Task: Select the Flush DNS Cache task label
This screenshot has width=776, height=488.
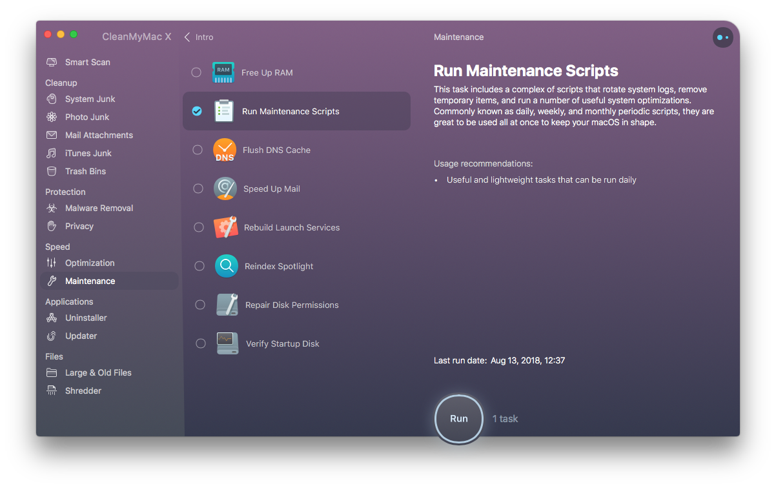Action: (x=277, y=150)
